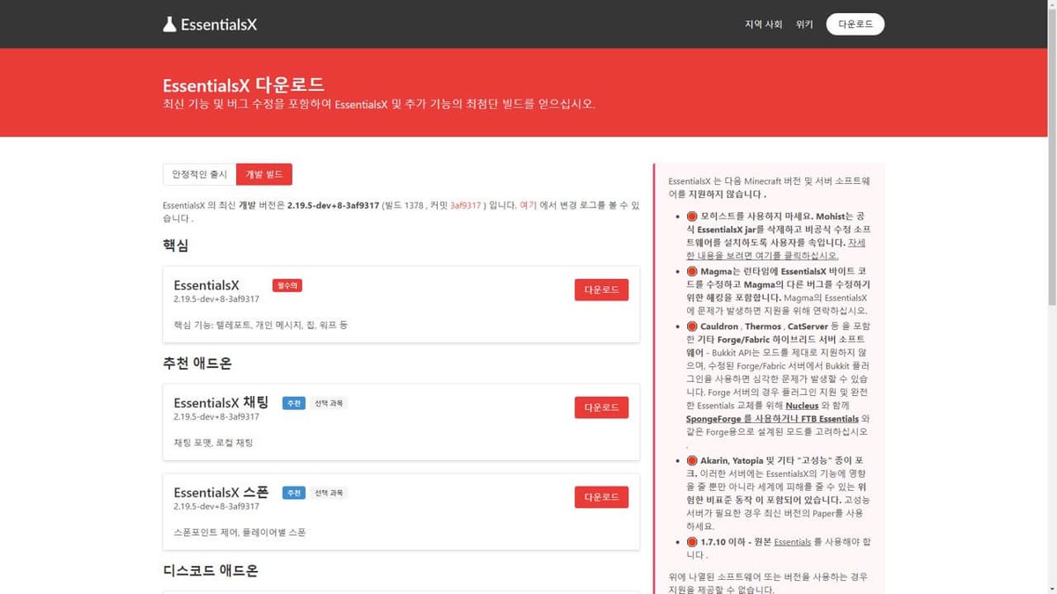
Task: Click the red stop icon beside Magma warning
Action: coord(692,272)
